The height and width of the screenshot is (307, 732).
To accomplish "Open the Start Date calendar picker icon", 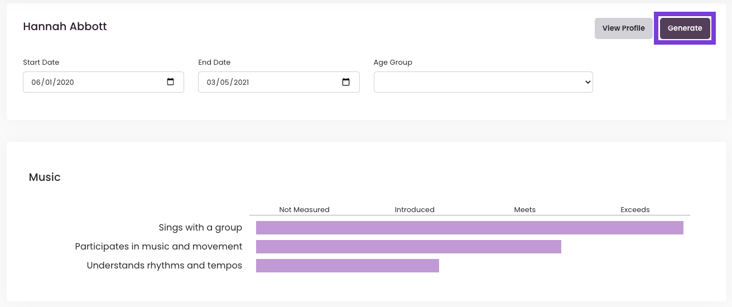I will tap(171, 82).
